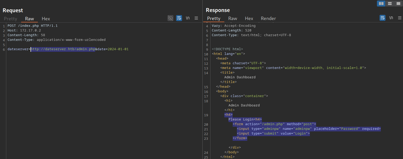The height and width of the screenshot is (159, 403).
Task: Switch to top-bottom split layout icon
Action: (390, 3)
